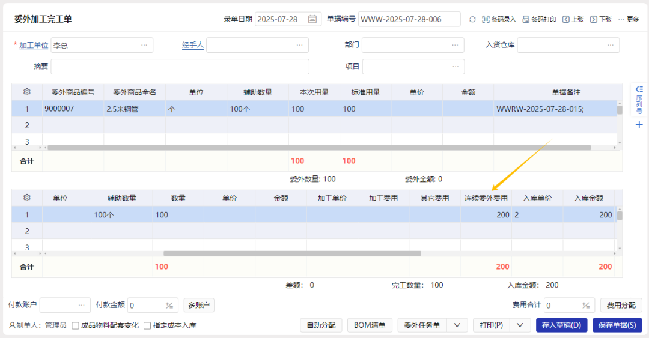Open ellipsis lookup in 项目 field
The width and height of the screenshot is (649, 338).
[456, 67]
